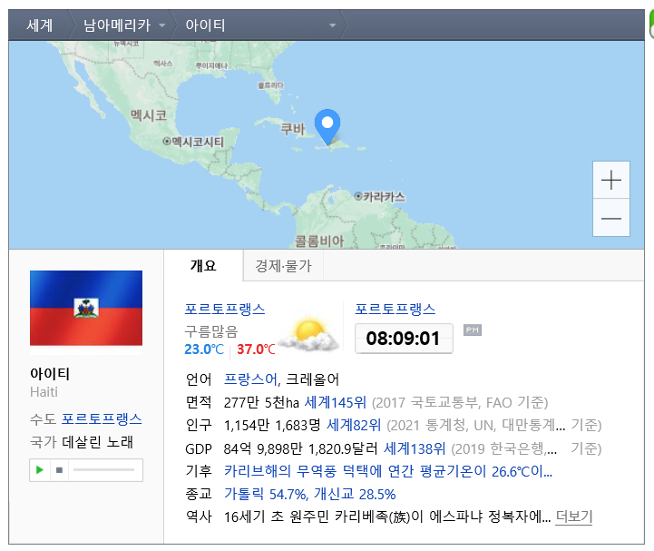654x551 pixels.
Task: Click the anthem name 데살린 노래
Action: pos(98,442)
